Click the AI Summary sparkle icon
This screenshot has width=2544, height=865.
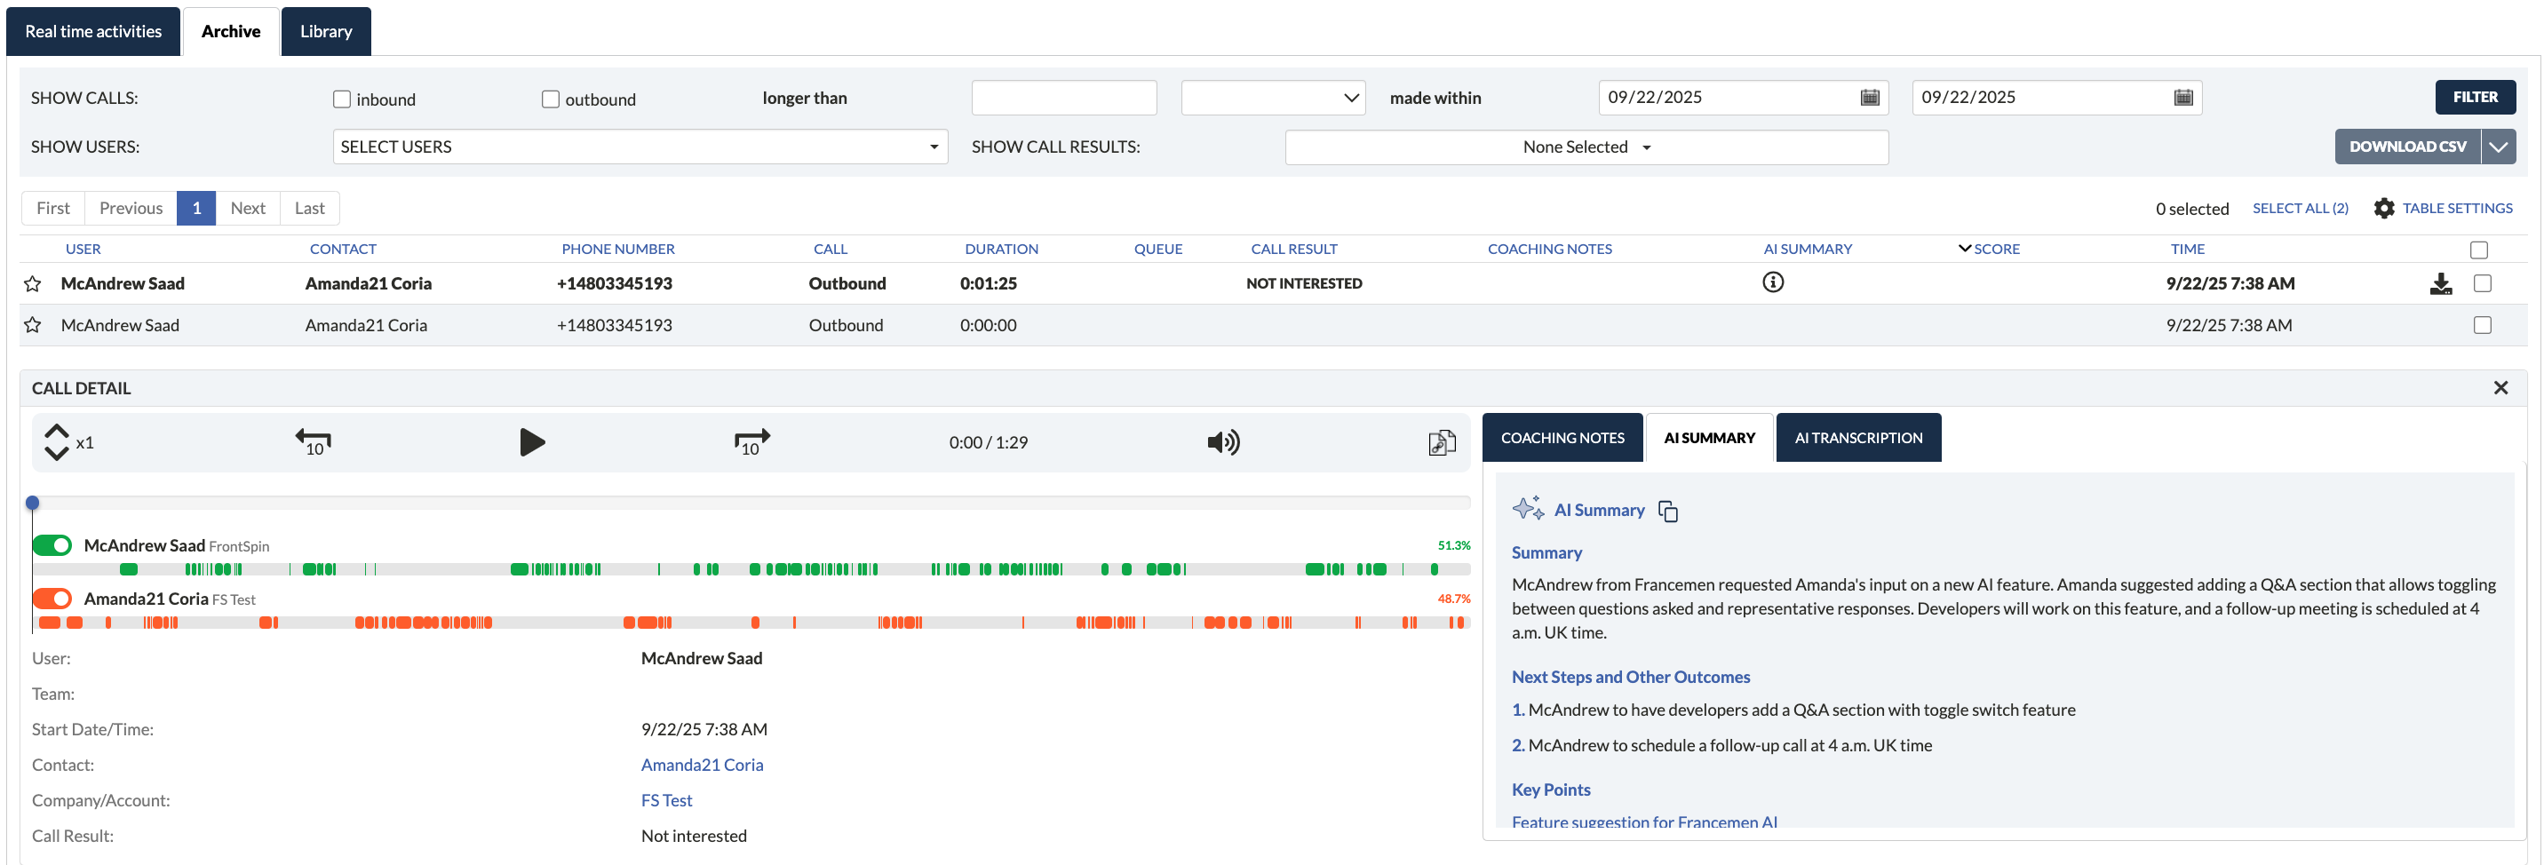point(1528,509)
